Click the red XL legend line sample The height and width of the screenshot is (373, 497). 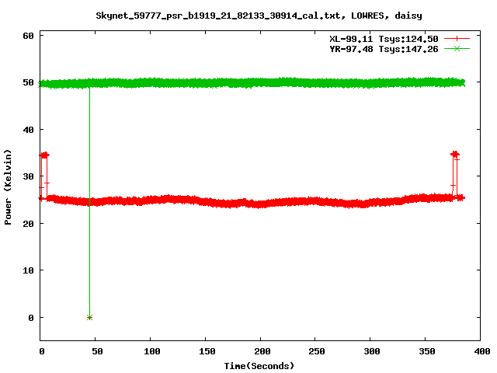click(x=457, y=39)
